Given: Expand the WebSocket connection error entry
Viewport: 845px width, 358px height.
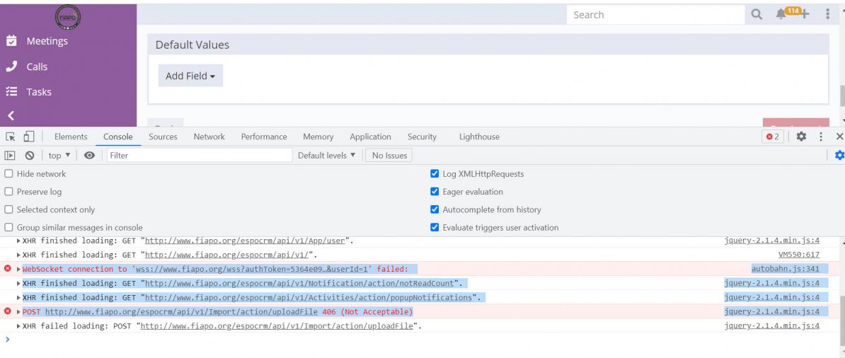Looking at the screenshot, I should [x=19, y=269].
